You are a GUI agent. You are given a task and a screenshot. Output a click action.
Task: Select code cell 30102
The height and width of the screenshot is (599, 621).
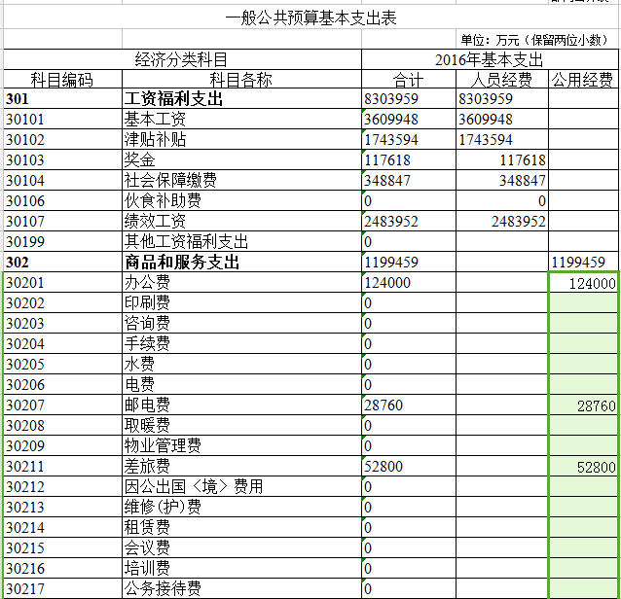62,140
